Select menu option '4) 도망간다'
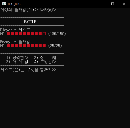The height and width of the screenshot is (128, 130). coord(45,62)
